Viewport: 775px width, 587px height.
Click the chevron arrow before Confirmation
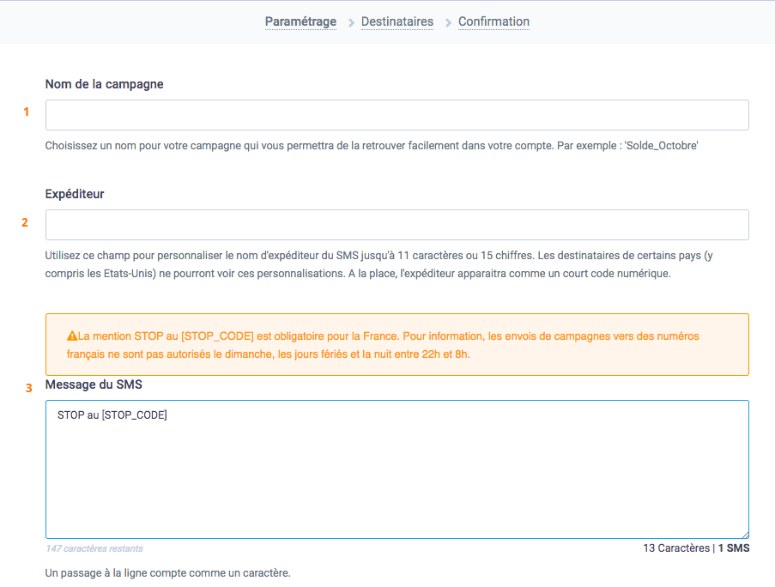point(448,23)
